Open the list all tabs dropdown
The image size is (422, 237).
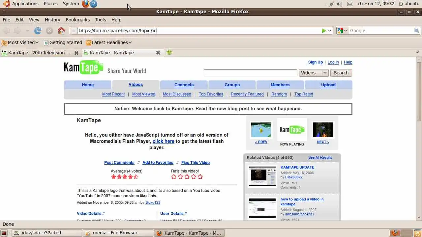tap(417, 52)
